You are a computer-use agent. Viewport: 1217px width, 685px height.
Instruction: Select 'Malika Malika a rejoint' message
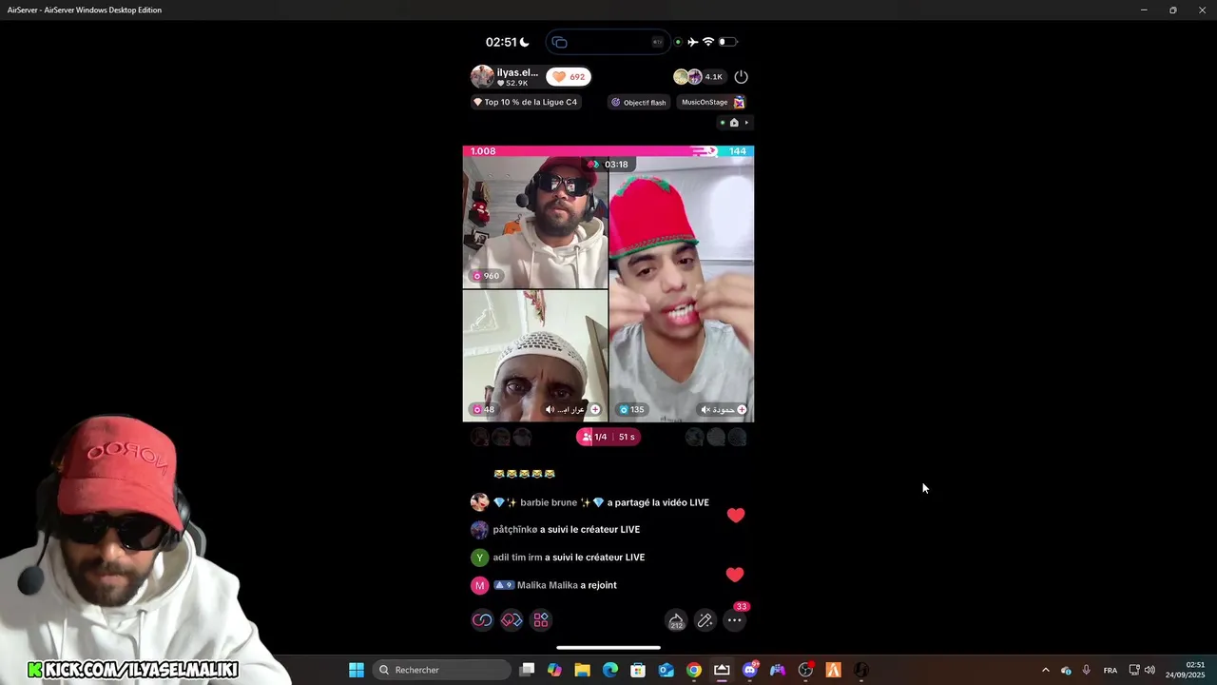555,585
